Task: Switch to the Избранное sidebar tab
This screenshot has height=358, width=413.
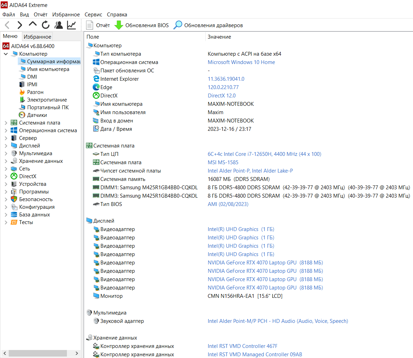Action: 37,37
